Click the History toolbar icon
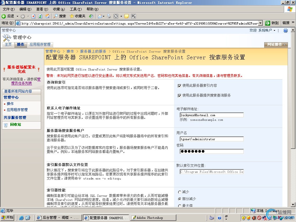 coord(91,16)
